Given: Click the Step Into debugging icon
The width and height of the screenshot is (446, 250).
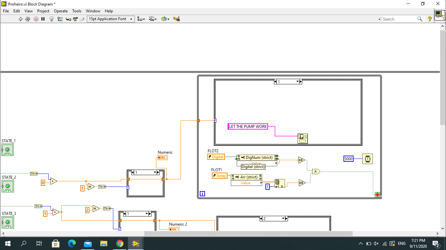Looking at the screenshot, I should pos(68,19).
